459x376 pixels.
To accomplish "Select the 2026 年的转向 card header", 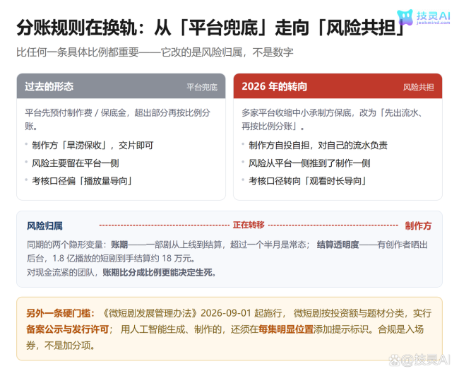I will [338, 86].
